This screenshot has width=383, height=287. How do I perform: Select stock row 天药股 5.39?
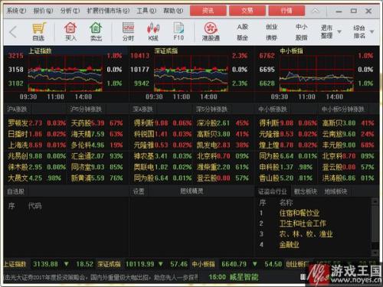coord(97,123)
